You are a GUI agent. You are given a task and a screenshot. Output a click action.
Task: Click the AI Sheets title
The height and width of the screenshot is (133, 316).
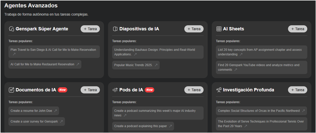tap(234, 29)
